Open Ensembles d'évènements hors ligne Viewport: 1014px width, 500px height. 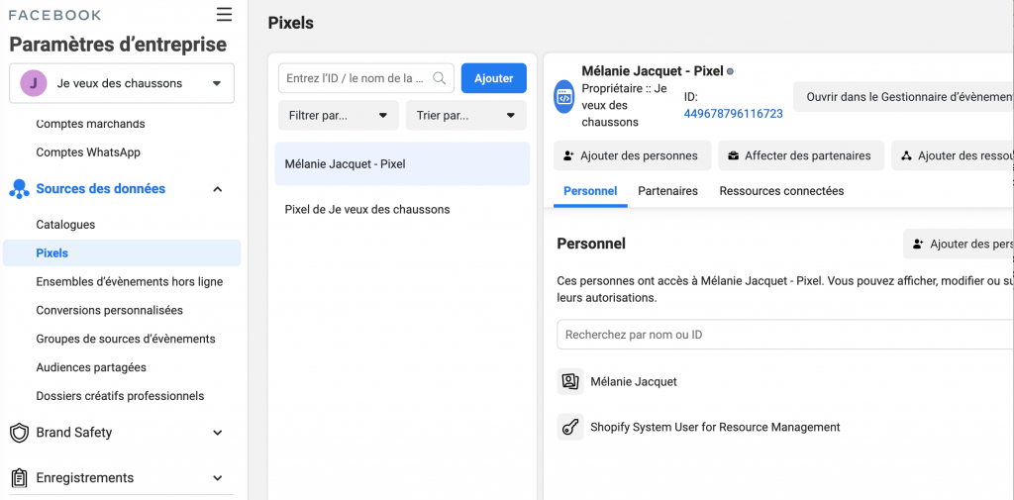coord(130,282)
